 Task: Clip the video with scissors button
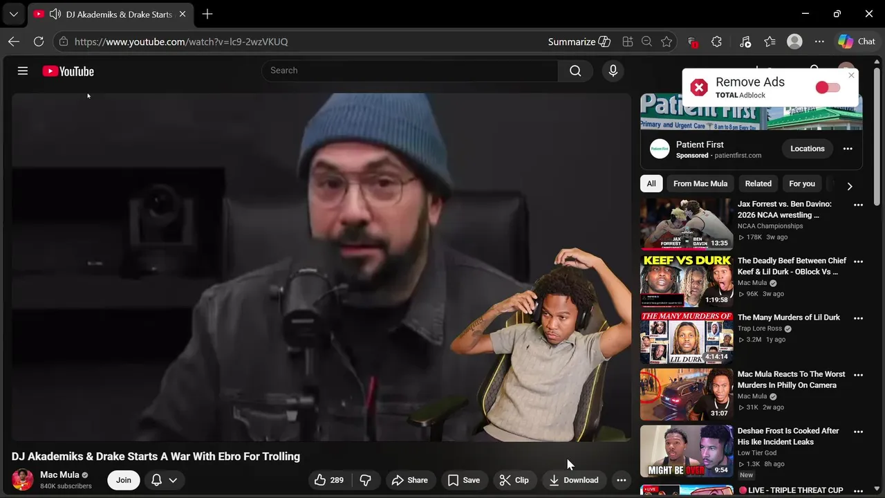(514, 480)
